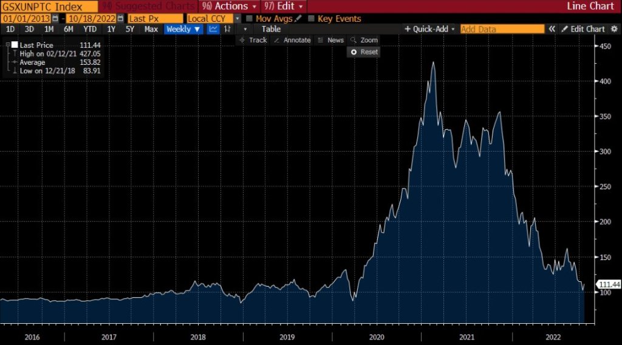Screen dimensions: 622x345
Task: Open the start date calendar picker
Action: [55, 19]
